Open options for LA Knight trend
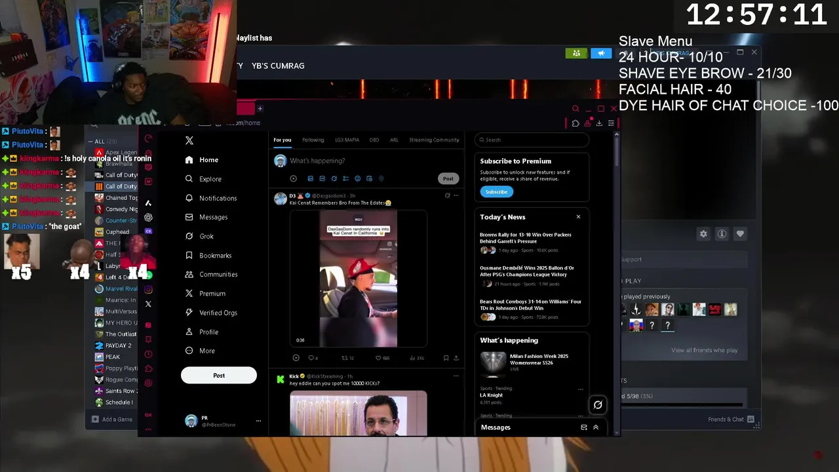The height and width of the screenshot is (472, 839). click(x=580, y=389)
